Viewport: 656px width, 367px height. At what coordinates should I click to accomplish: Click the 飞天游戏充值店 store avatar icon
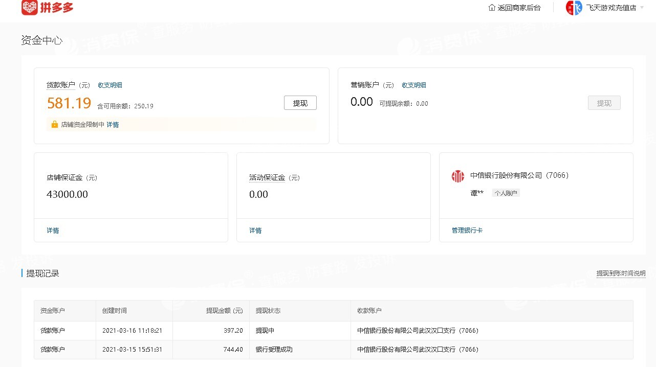573,8
